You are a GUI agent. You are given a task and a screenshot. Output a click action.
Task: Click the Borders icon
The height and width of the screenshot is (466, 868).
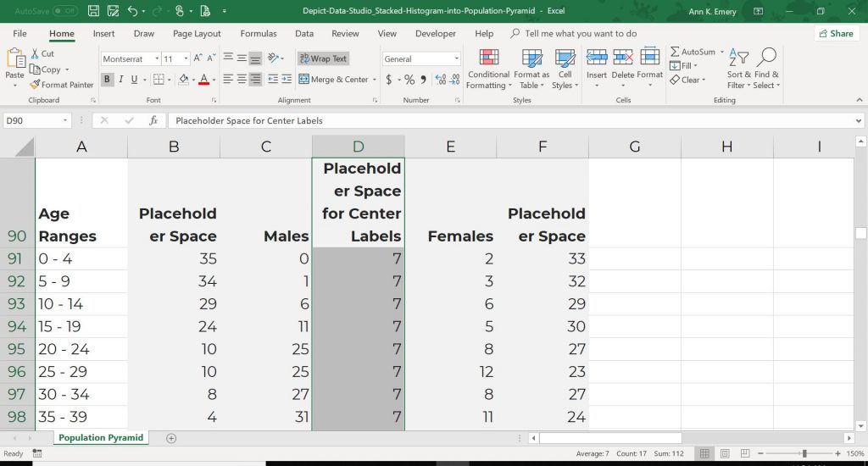click(x=159, y=80)
